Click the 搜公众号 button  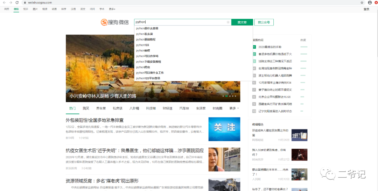pyautogui.click(x=264, y=22)
